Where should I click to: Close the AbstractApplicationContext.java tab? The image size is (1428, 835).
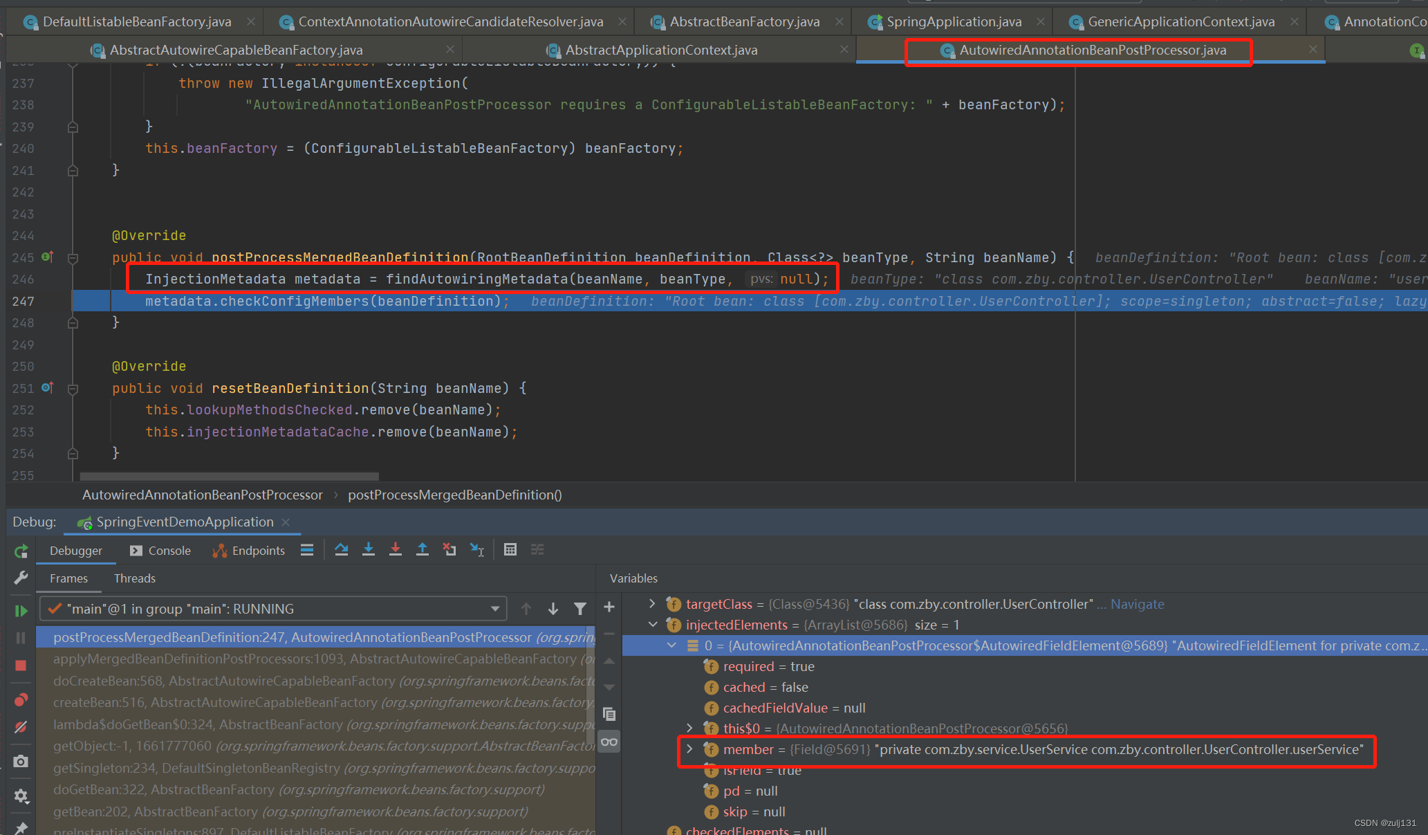tap(844, 49)
